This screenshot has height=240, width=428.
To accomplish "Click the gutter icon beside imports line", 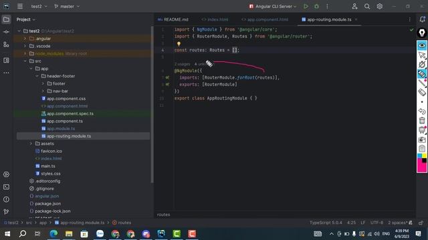I will [167, 77].
